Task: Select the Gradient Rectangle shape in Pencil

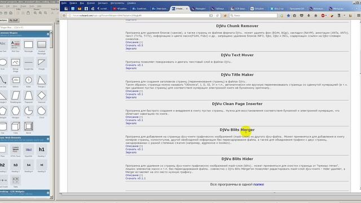Action: pos(42,45)
